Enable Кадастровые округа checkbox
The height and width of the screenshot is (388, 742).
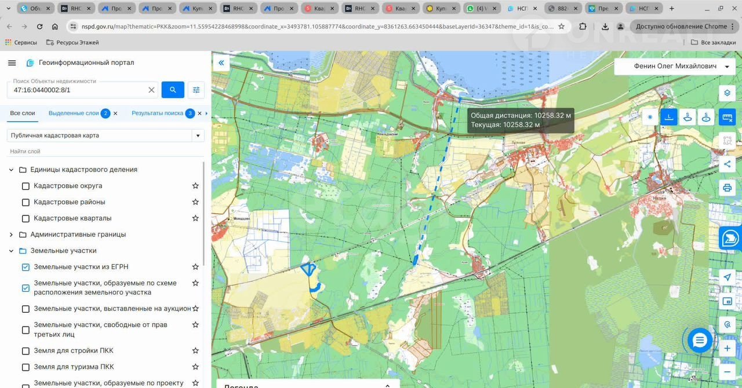[x=26, y=186]
